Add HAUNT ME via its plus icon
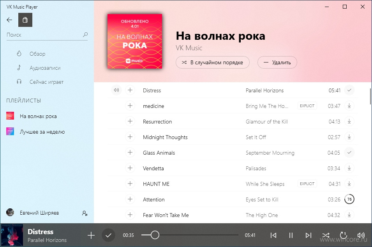372x247 pixels. pos(130,183)
